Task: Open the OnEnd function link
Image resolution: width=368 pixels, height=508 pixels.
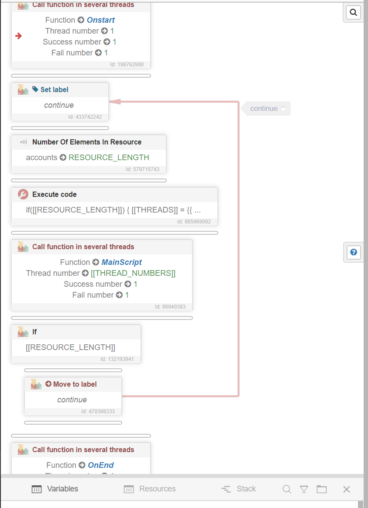Action: click(101, 465)
